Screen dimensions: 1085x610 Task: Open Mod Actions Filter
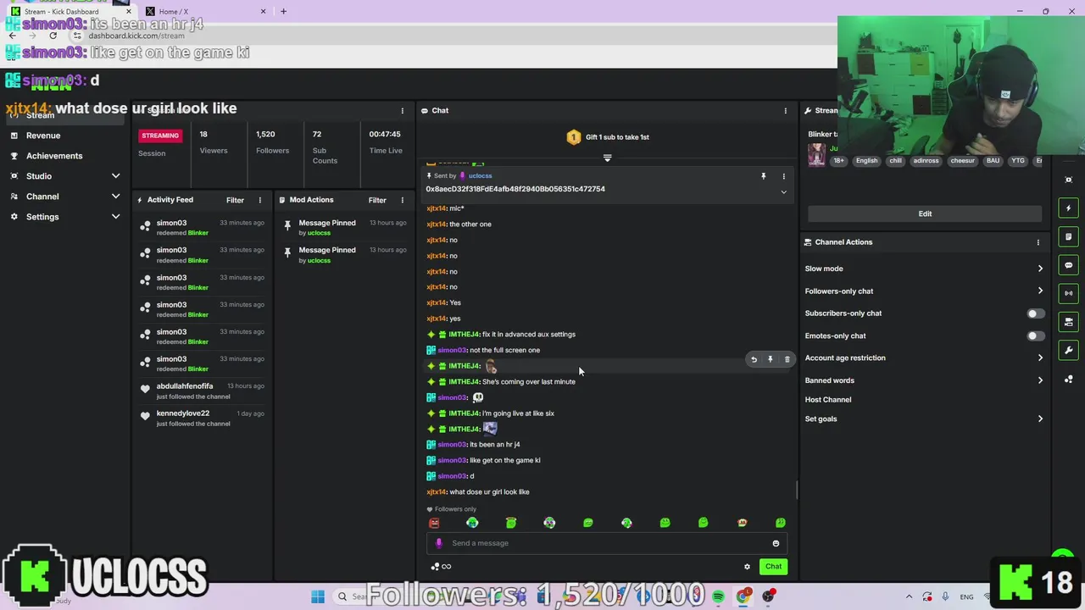pos(377,200)
